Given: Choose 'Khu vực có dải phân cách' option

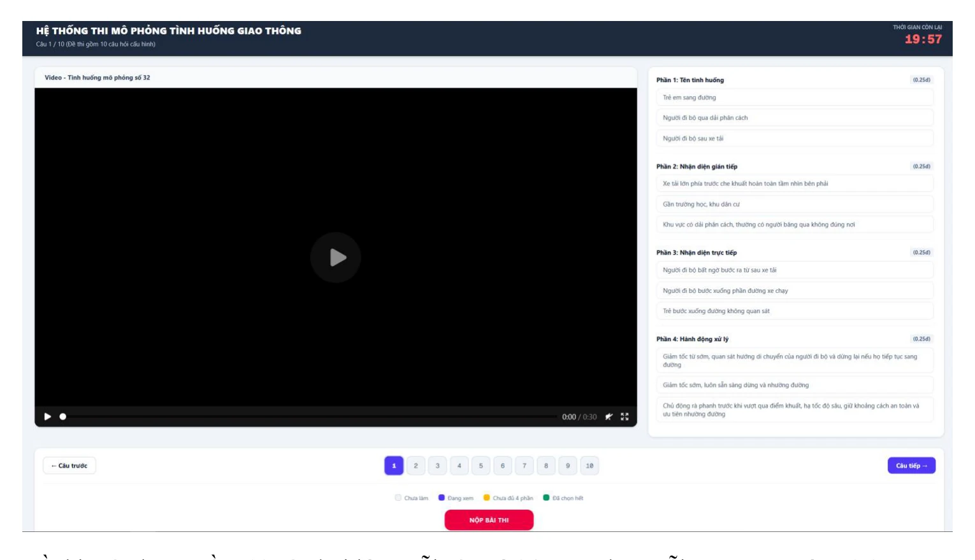Looking at the screenshot, I should [x=795, y=225].
